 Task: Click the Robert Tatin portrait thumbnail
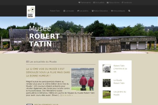coord(107,69)
